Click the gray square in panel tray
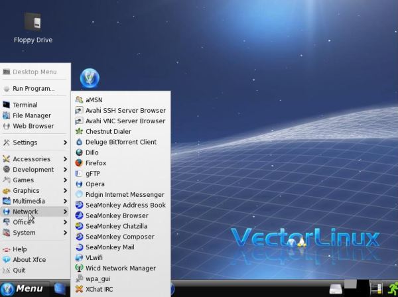Viewport: 398px width, 297px height. point(350,284)
